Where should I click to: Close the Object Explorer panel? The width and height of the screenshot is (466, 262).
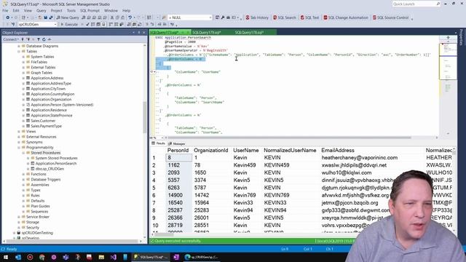144,33
